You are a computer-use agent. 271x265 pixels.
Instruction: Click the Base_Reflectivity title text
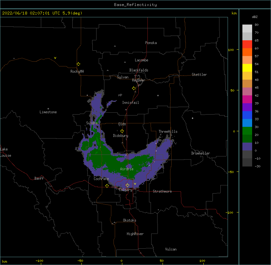(x=135, y=5)
